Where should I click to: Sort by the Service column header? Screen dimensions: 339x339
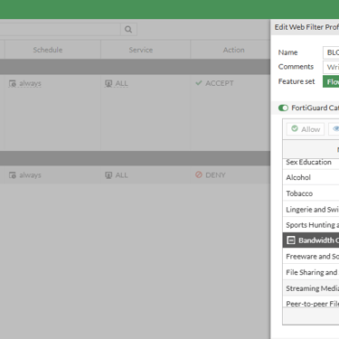141,50
